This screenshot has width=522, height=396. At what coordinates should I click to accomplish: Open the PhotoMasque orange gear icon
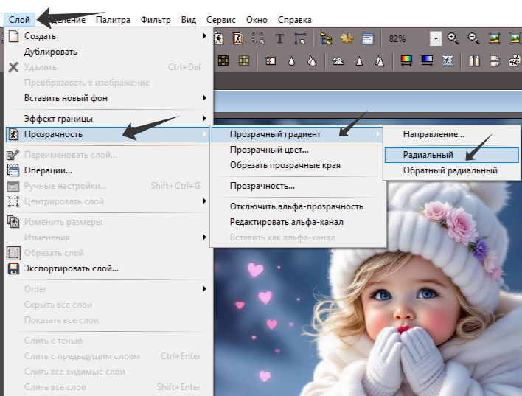pyautogui.click(x=347, y=38)
